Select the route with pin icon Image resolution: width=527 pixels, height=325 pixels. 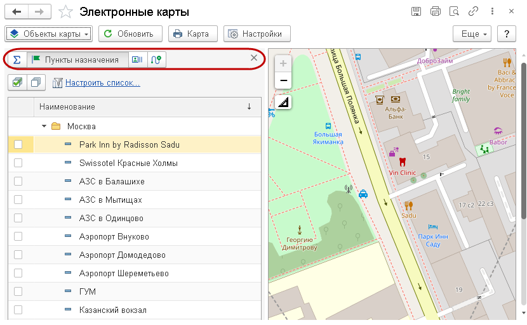pos(156,60)
